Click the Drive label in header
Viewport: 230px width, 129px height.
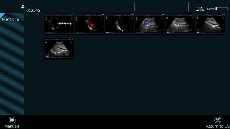pos(211,9)
